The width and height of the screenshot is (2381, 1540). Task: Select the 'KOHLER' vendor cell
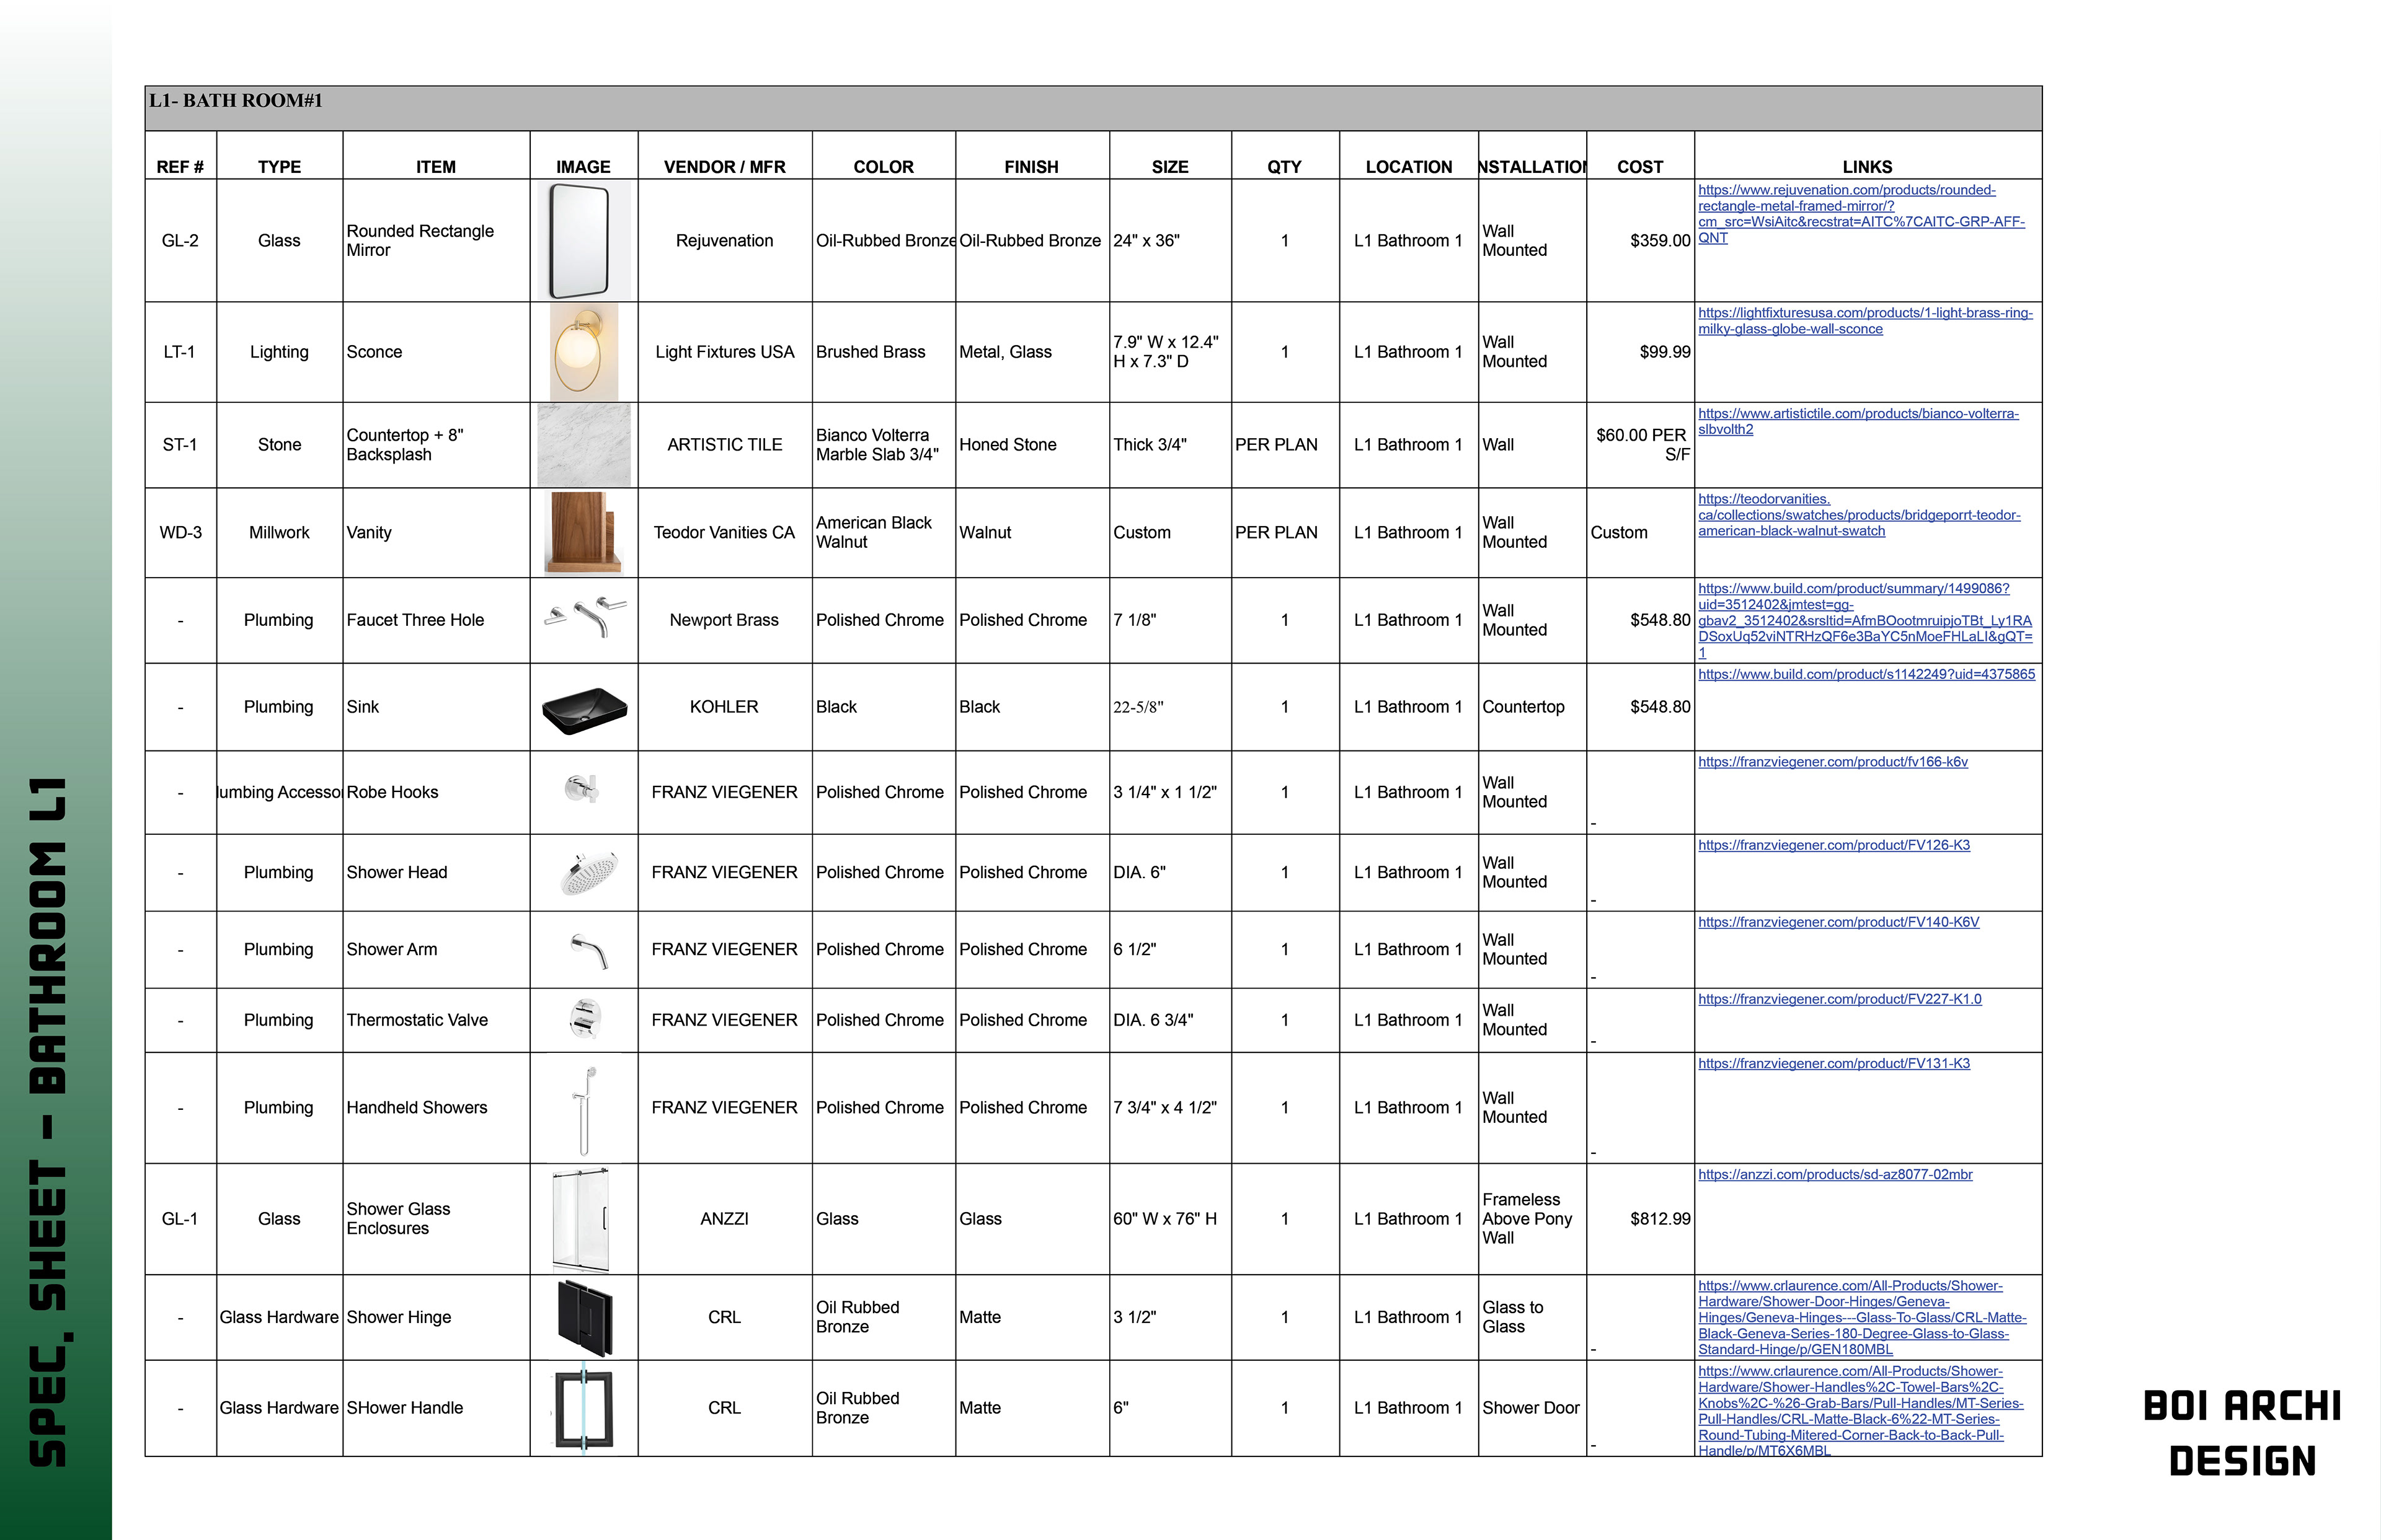(725, 707)
